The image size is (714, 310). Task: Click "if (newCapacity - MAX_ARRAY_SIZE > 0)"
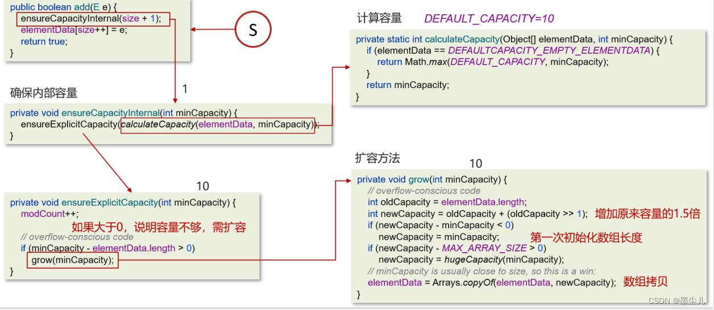click(456, 248)
